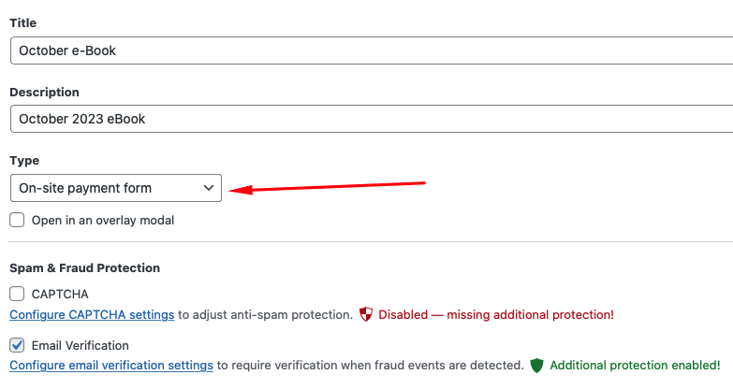Click the "Title" field label

click(x=23, y=22)
